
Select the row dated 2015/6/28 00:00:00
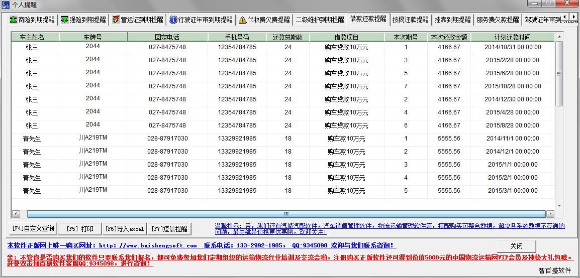283,73
